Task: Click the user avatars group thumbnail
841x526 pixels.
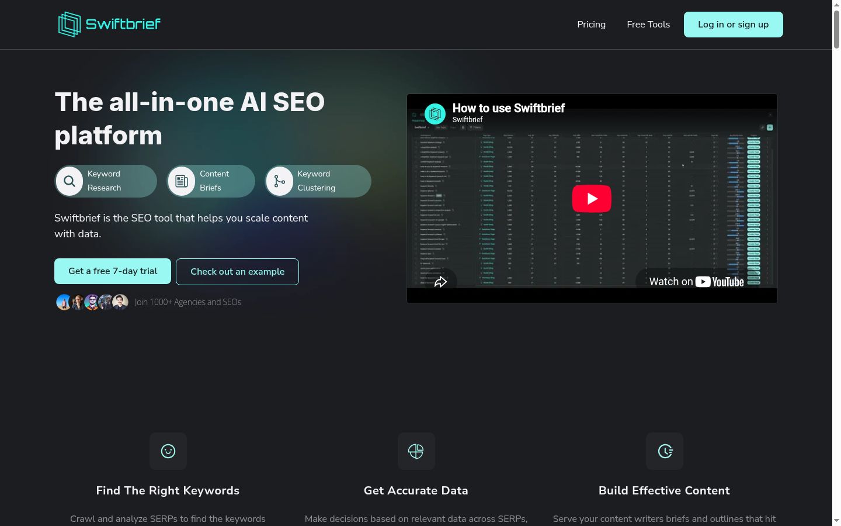Action: tap(92, 302)
